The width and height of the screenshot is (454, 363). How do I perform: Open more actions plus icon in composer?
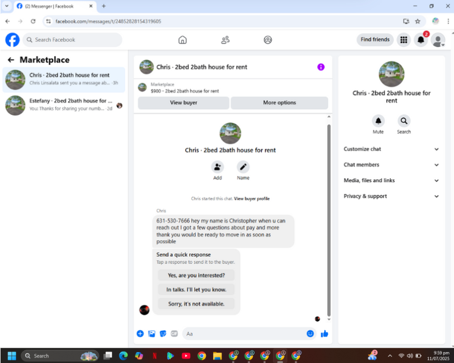click(x=140, y=334)
